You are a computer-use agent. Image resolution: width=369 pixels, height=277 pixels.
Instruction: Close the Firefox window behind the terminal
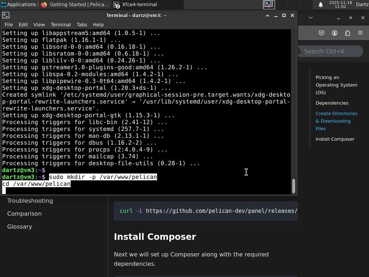pyautogui.click(x=363, y=18)
